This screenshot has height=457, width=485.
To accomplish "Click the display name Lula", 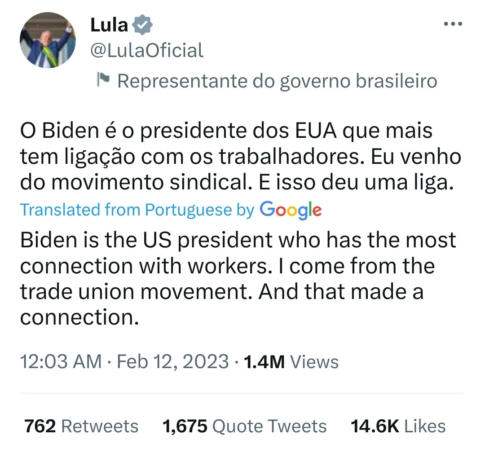I will tap(109, 25).
